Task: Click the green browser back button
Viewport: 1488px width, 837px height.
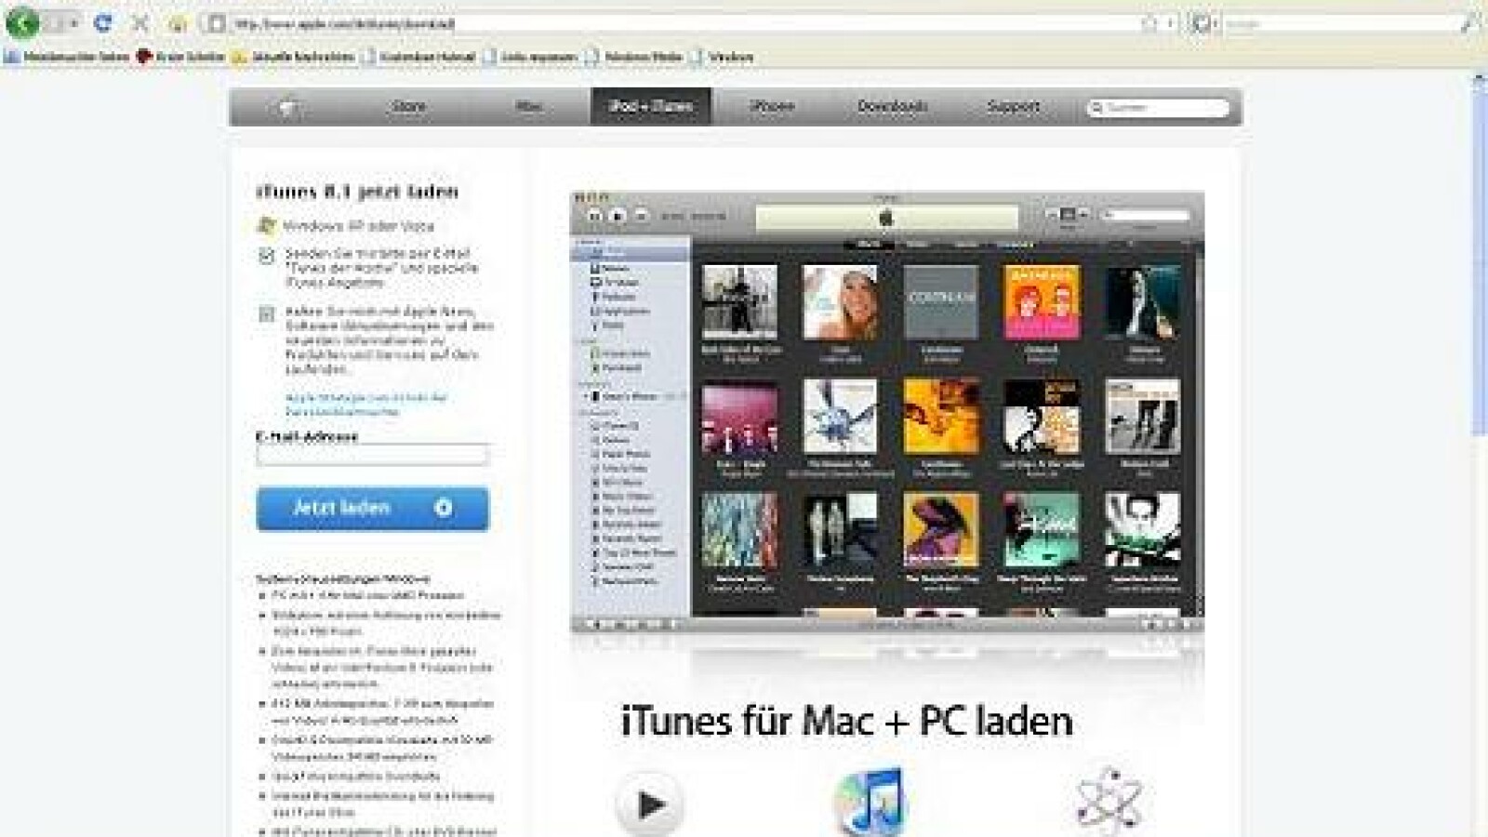Action: [x=21, y=22]
